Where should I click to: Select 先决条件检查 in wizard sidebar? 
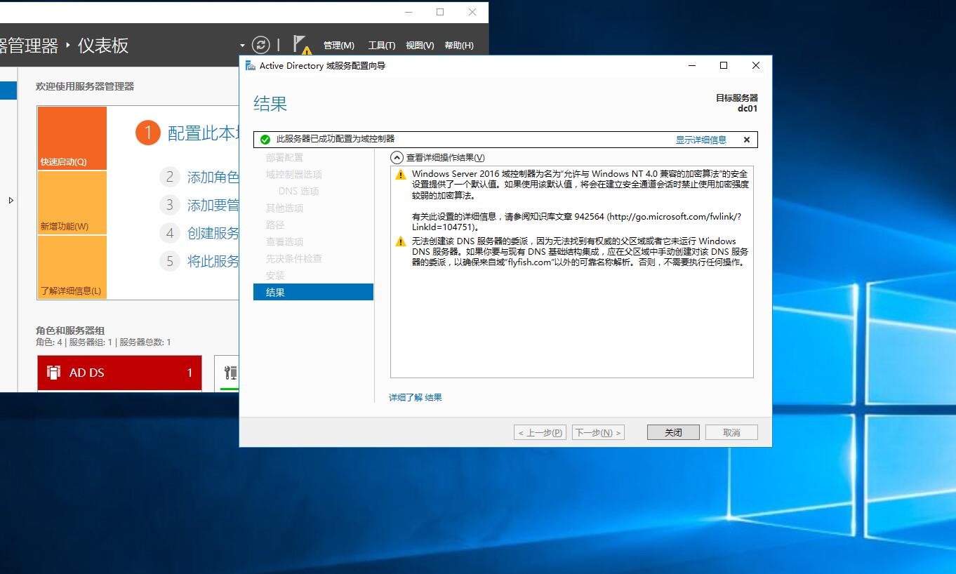point(293,258)
